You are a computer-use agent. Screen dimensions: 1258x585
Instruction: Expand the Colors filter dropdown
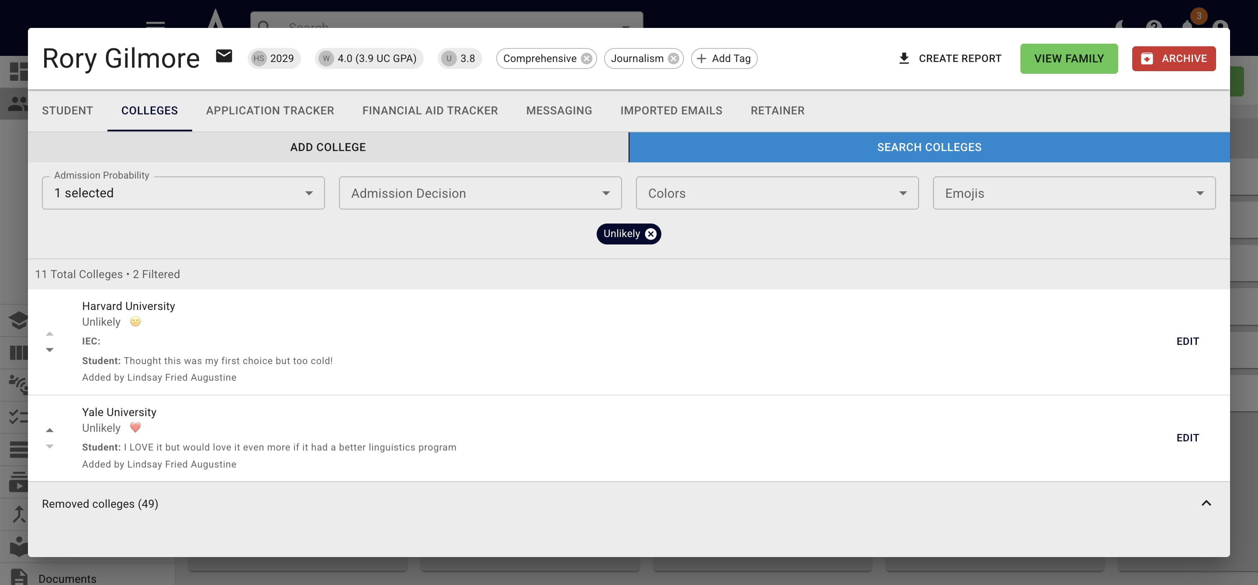pos(777,193)
